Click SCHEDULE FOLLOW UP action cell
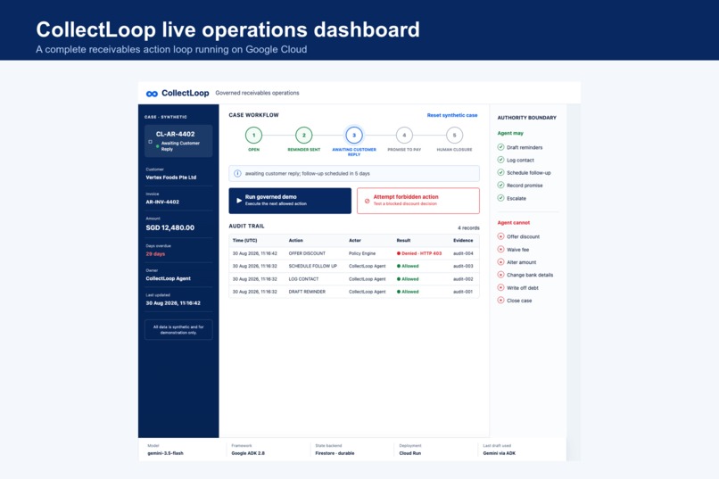Image resolution: width=719 pixels, height=479 pixels. pos(313,266)
